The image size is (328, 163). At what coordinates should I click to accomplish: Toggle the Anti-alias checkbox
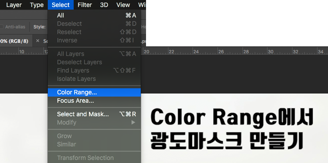click(1, 27)
